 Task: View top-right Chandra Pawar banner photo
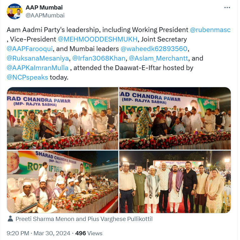175,118
